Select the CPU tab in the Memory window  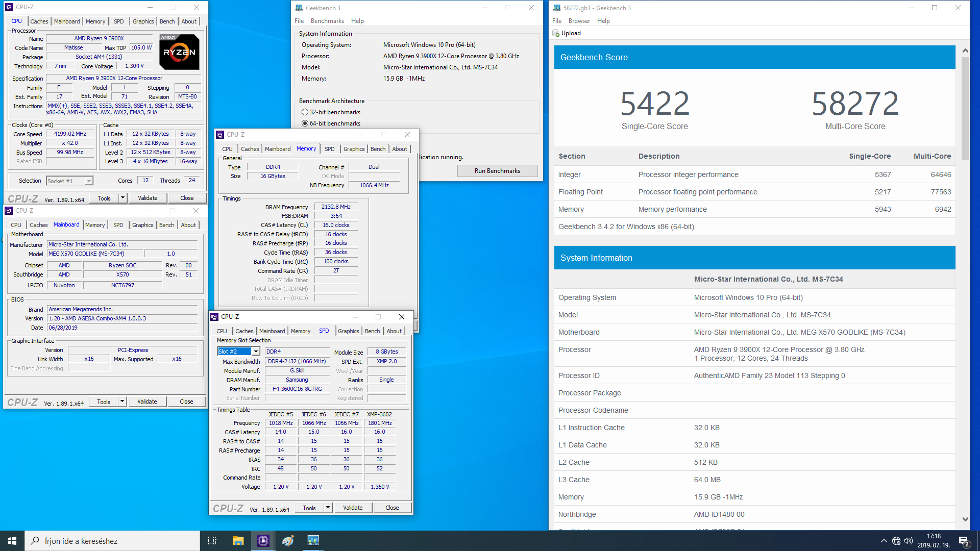tap(227, 149)
